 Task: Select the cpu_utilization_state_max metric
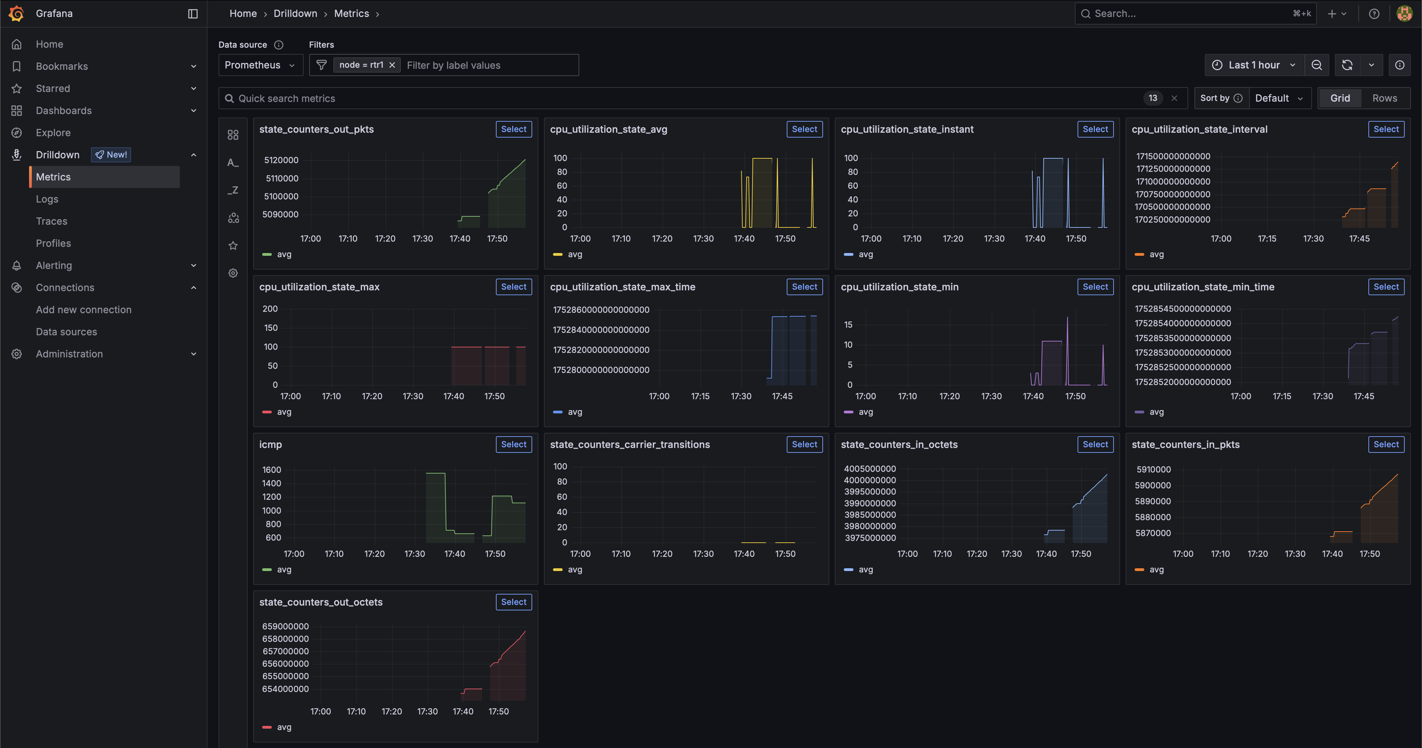pyautogui.click(x=514, y=287)
